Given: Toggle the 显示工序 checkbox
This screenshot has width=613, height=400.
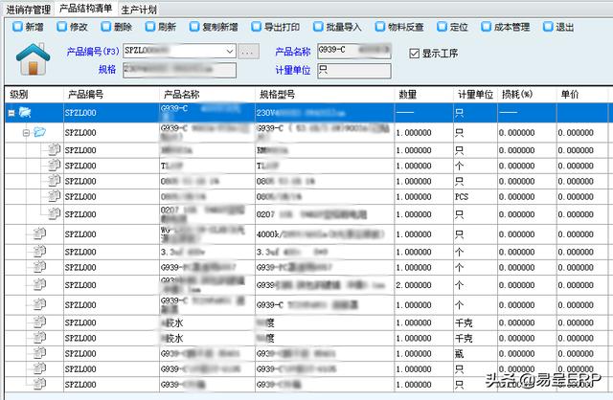Looking at the screenshot, I should (415, 53).
